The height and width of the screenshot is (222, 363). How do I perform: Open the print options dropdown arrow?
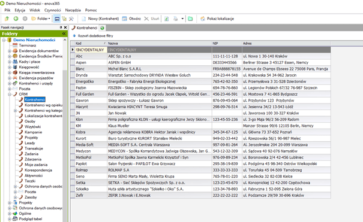click(x=182, y=19)
